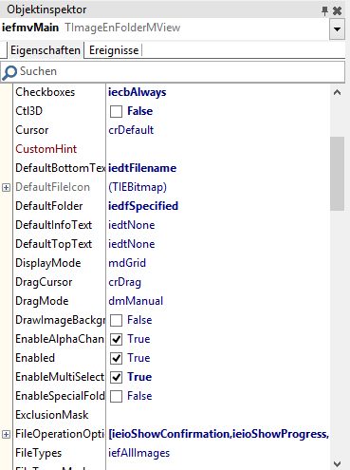Enable the DrawImageBackground checkbox
Screen dimensions: 350x470
point(116,320)
